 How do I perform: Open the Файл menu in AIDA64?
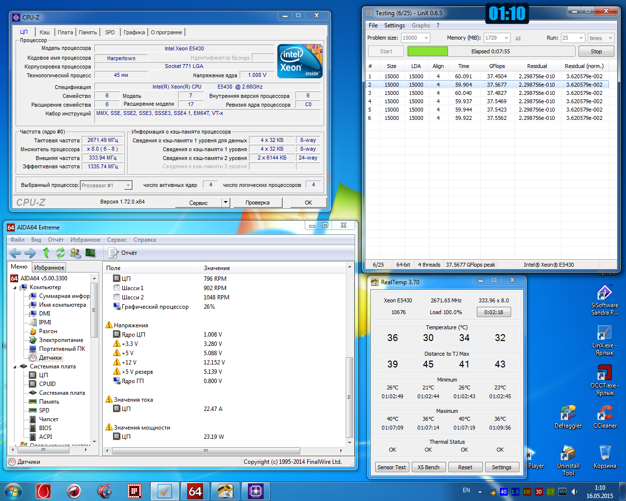coord(17,240)
